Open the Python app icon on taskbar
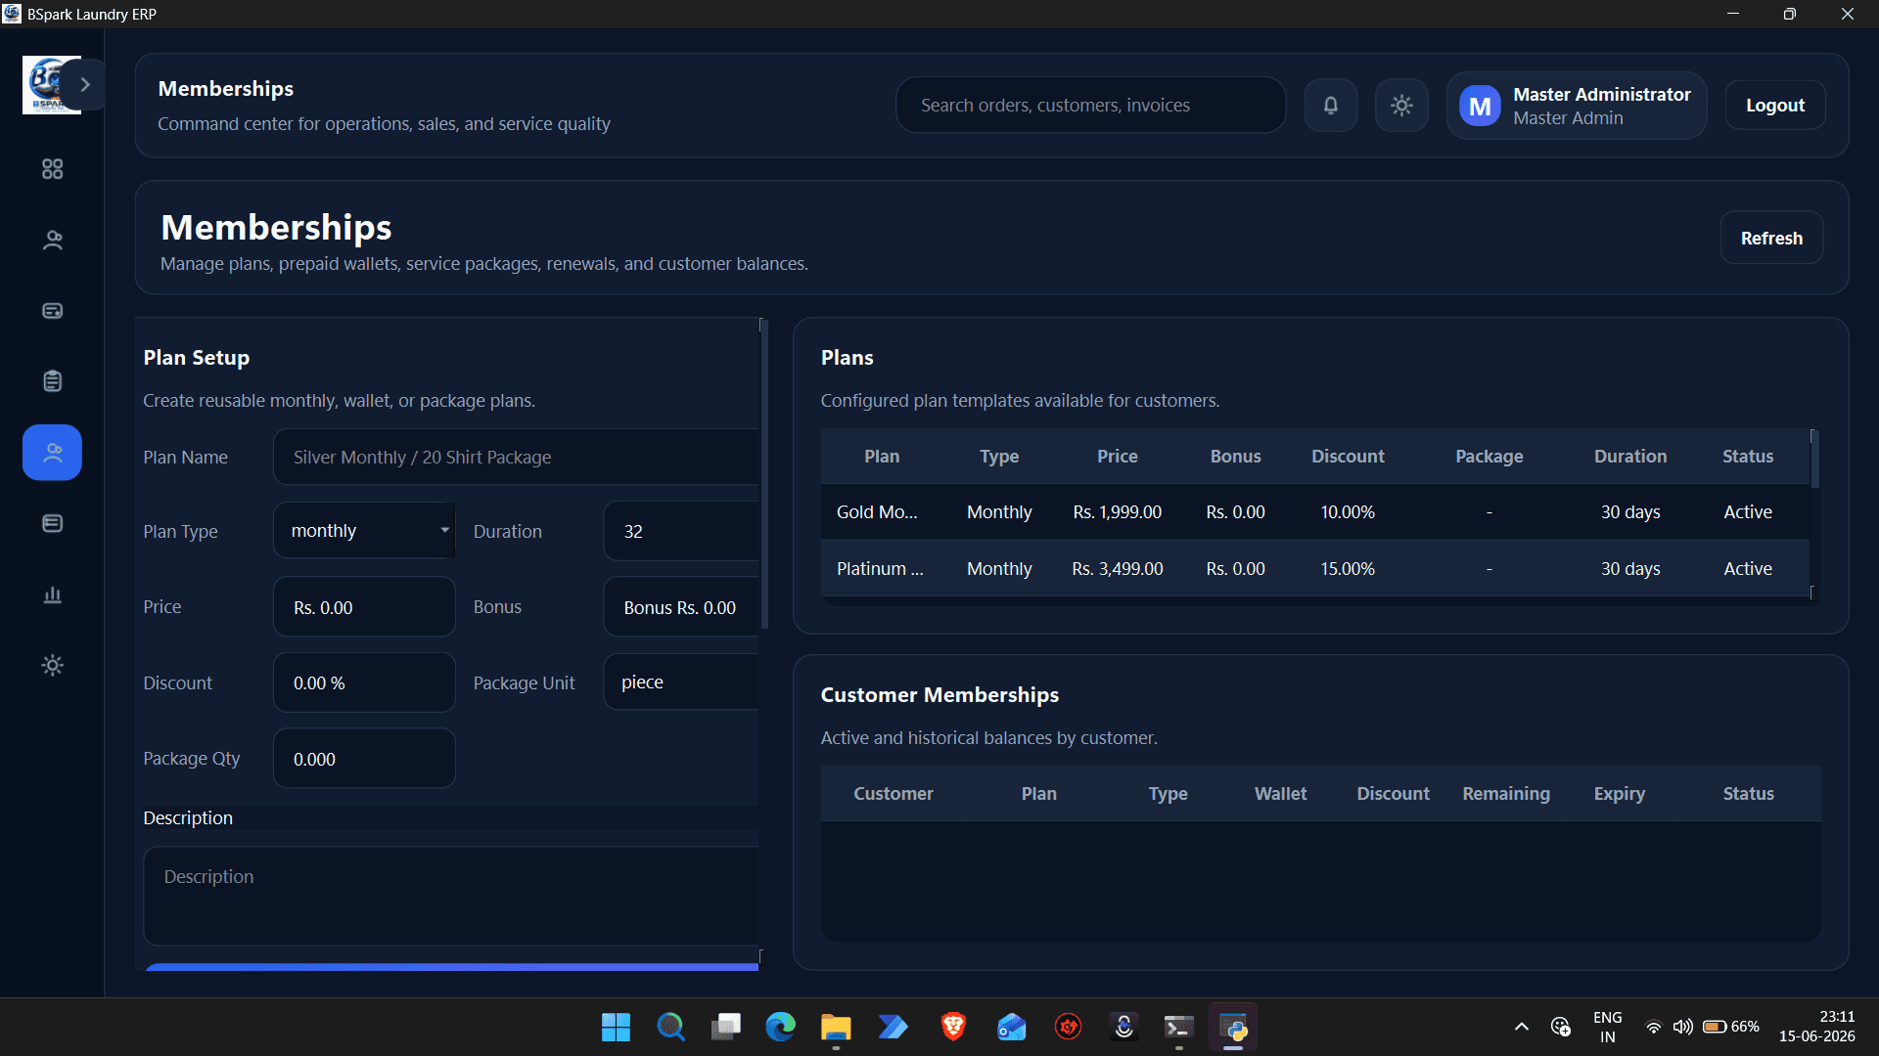 click(x=1233, y=1027)
